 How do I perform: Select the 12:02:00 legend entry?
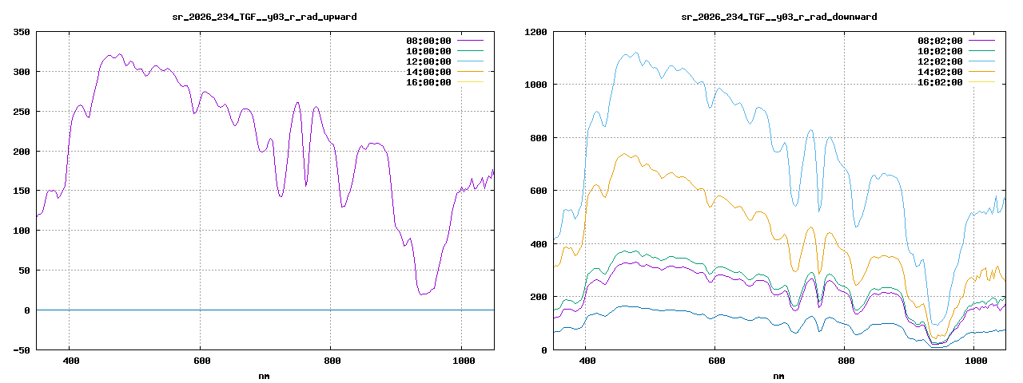940,61
